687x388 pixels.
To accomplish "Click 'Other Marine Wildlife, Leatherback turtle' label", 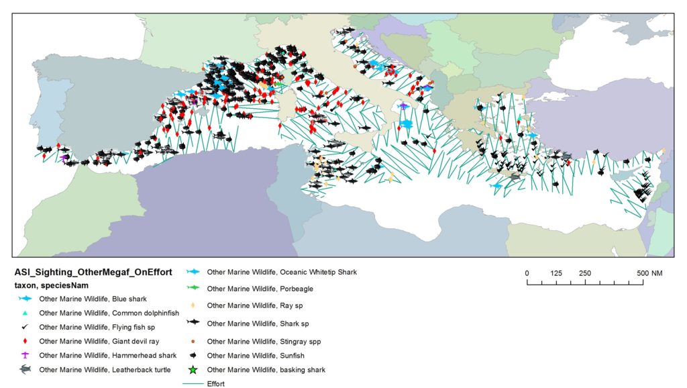I will [105, 370].
